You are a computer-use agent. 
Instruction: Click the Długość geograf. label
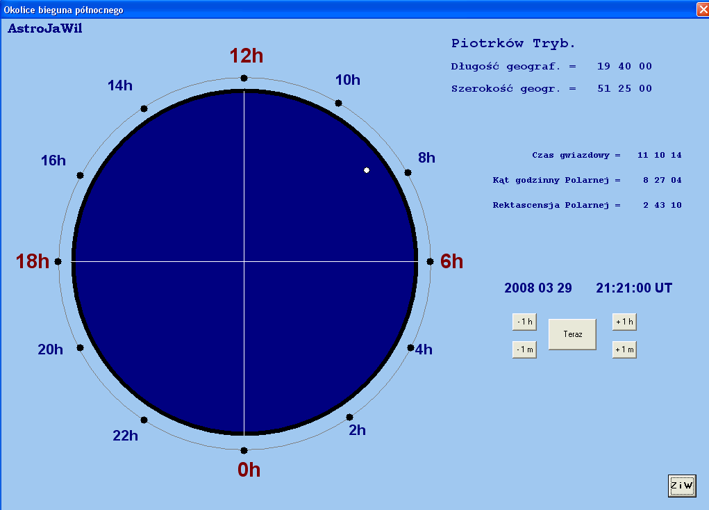coord(506,67)
